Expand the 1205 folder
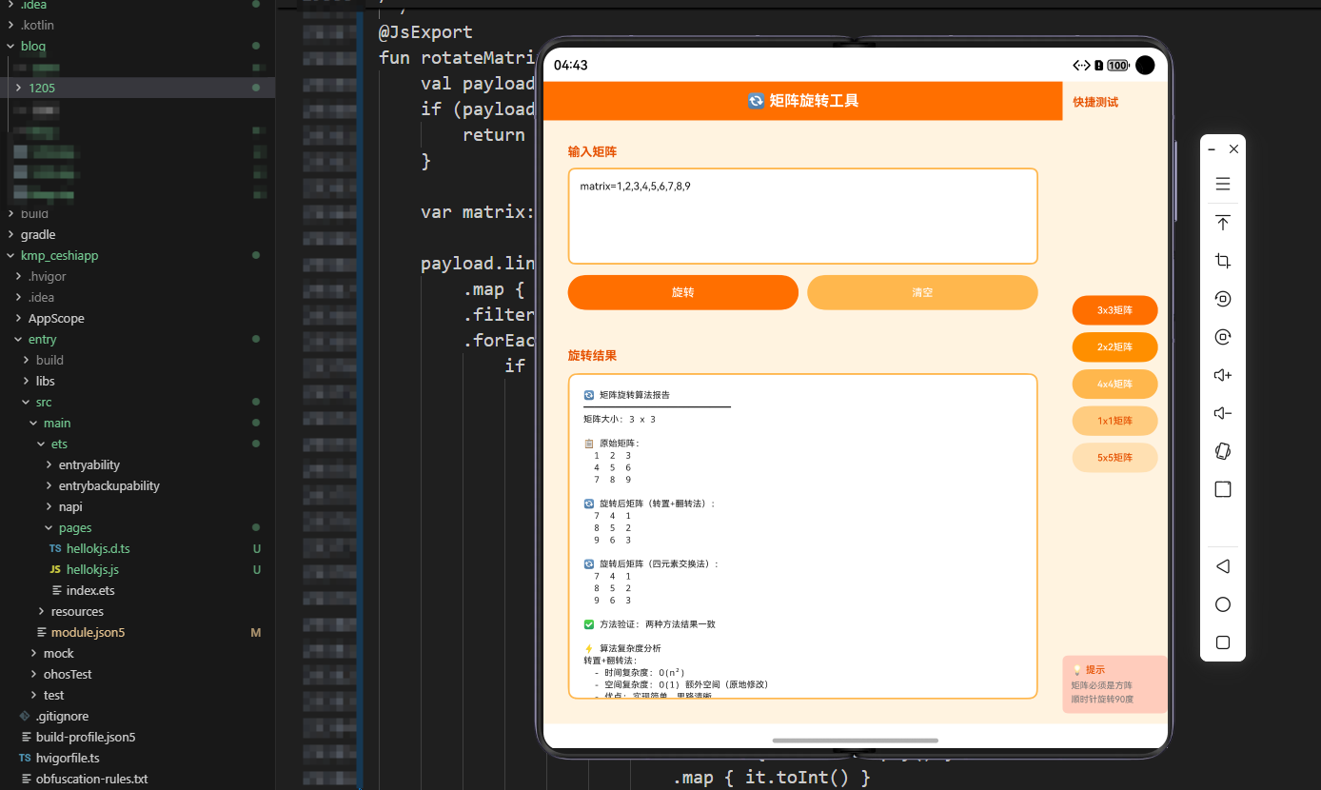 coord(18,88)
